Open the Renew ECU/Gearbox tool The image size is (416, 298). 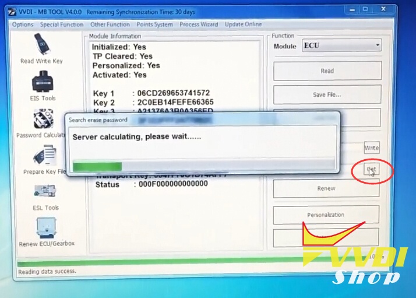pos(47,232)
